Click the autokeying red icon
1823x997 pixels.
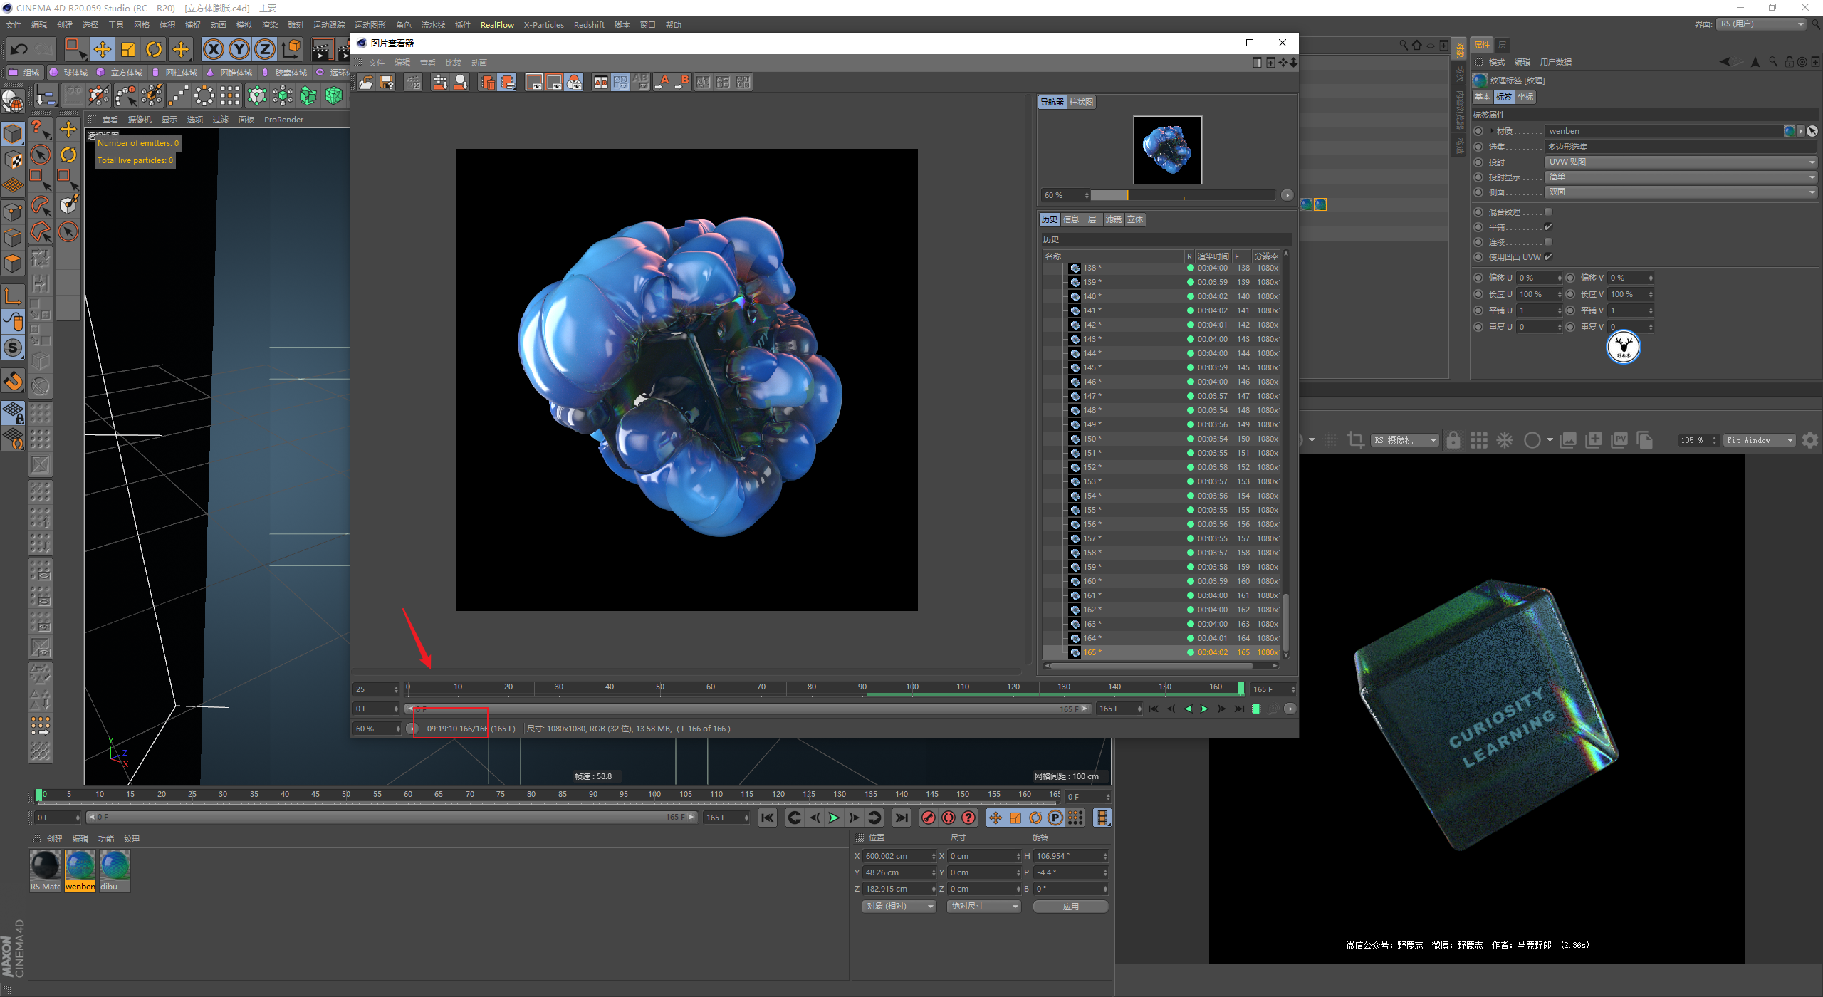tap(949, 818)
